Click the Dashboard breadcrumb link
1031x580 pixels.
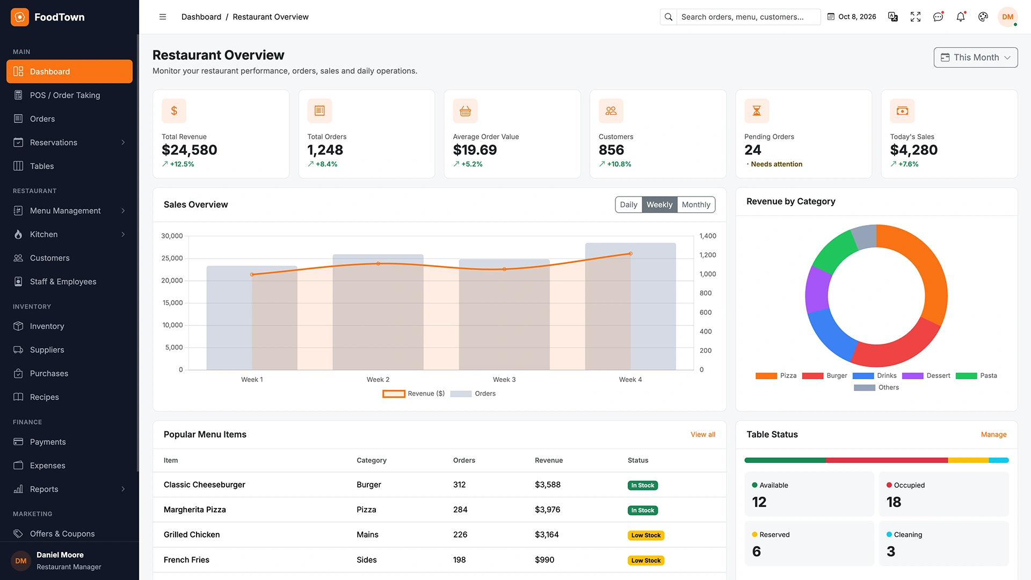pos(201,17)
